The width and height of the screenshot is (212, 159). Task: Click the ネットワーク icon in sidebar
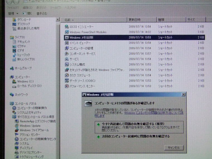click(x=12, y=95)
